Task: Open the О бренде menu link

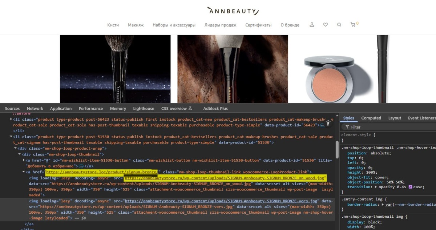Action: (290, 25)
